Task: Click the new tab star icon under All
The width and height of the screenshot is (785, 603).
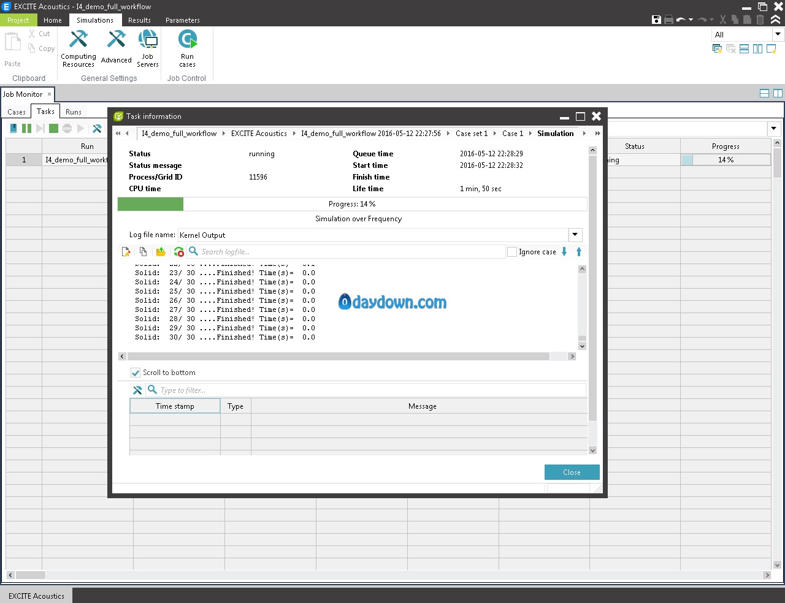Action: (772, 49)
